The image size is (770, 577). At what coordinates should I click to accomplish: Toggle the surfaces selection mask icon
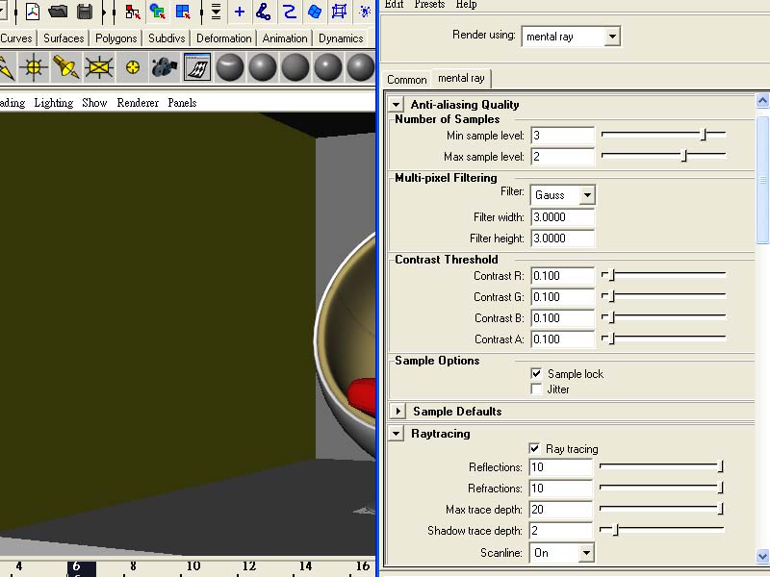tap(315, 12)
